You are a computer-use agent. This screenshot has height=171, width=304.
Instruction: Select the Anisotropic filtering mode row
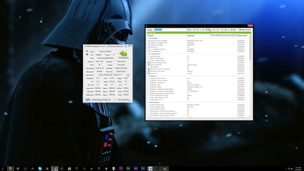tap(198, 105)
